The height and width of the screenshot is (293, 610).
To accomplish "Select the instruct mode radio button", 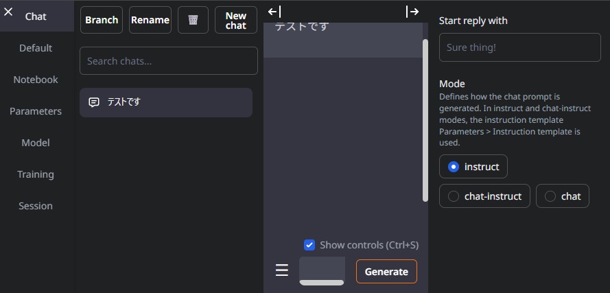I will [454, 167].
